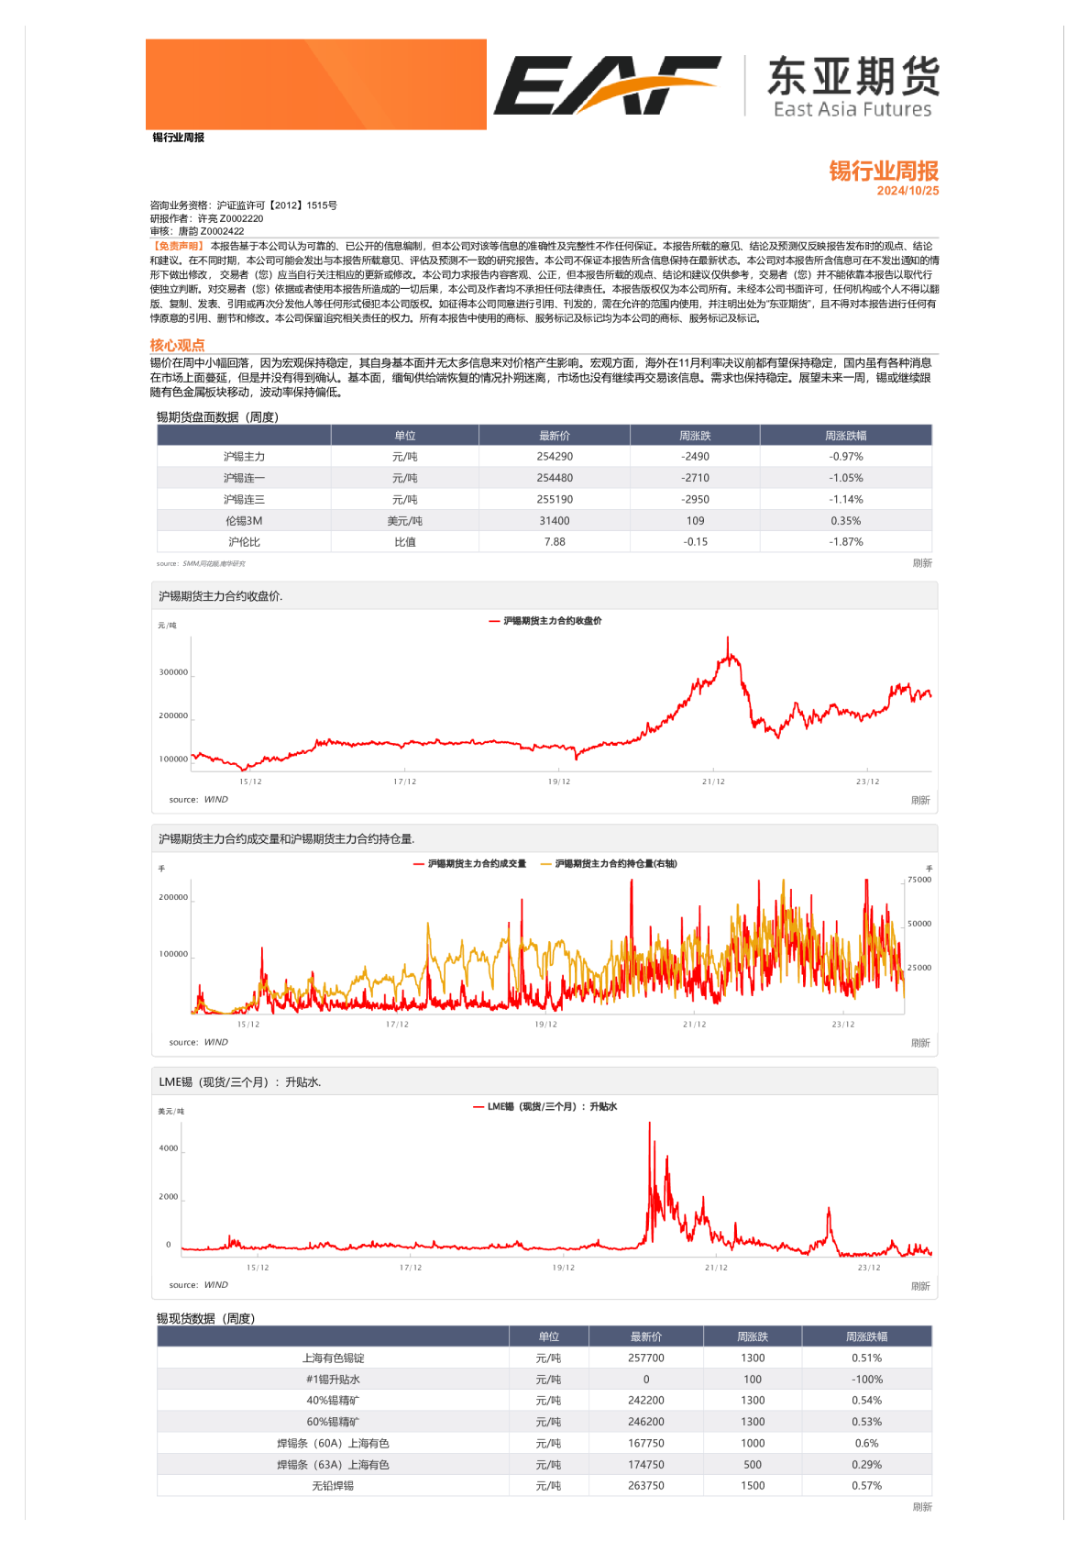The width and height of the screenshot is (1089, 1541).
Task: Toggle the 沪锡期货主力合约持仓量(右轴) series legend label
Action: [615, 864]
